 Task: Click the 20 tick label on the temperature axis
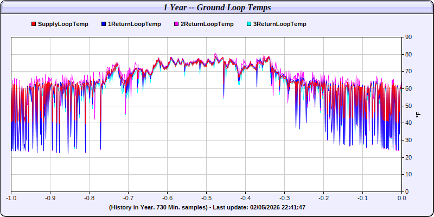click(409, 157)
